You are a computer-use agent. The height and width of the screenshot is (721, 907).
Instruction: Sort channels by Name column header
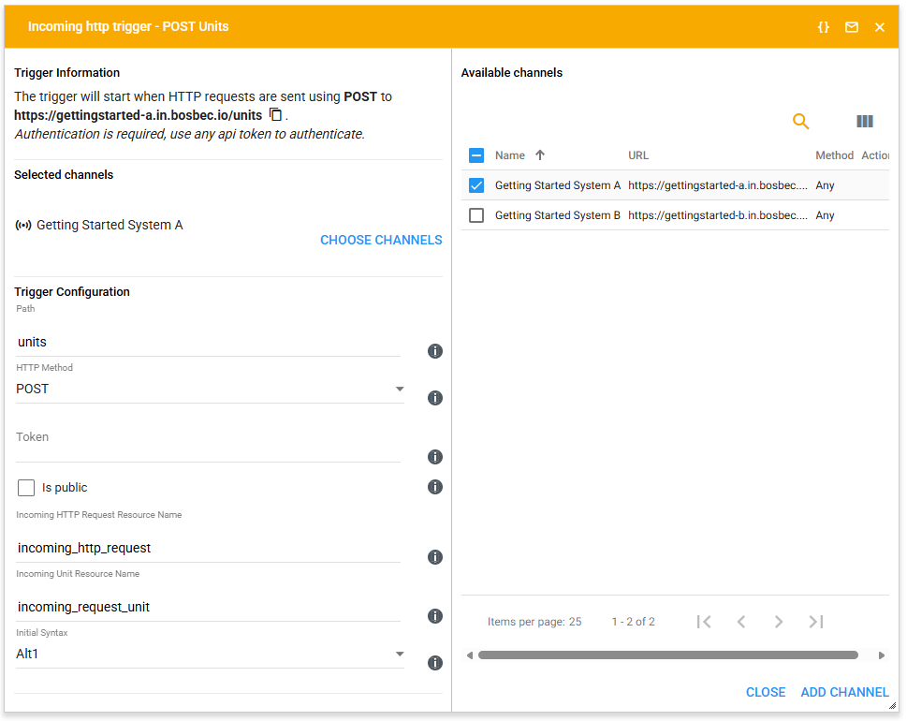(510, 155)
